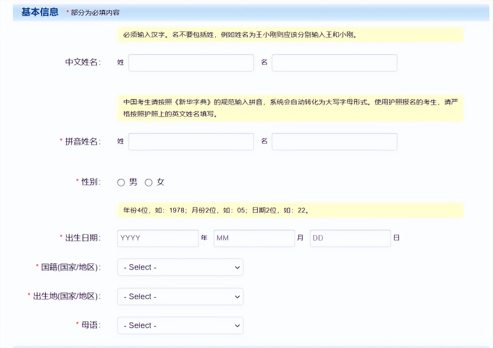
Task: Click the red asterisk beside 拼音姓名
Action: point(61,140)
